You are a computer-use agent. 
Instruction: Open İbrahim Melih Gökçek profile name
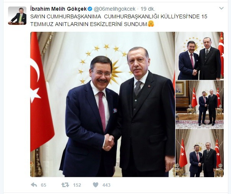(x=59, y=9)
